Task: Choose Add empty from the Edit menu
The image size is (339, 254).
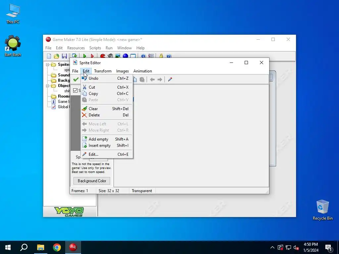Action: coord(107,139)
